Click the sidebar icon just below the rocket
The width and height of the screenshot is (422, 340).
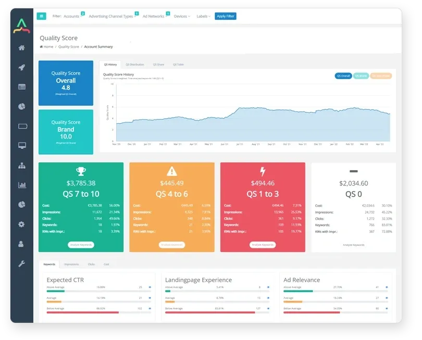click(x=22, y=87)
